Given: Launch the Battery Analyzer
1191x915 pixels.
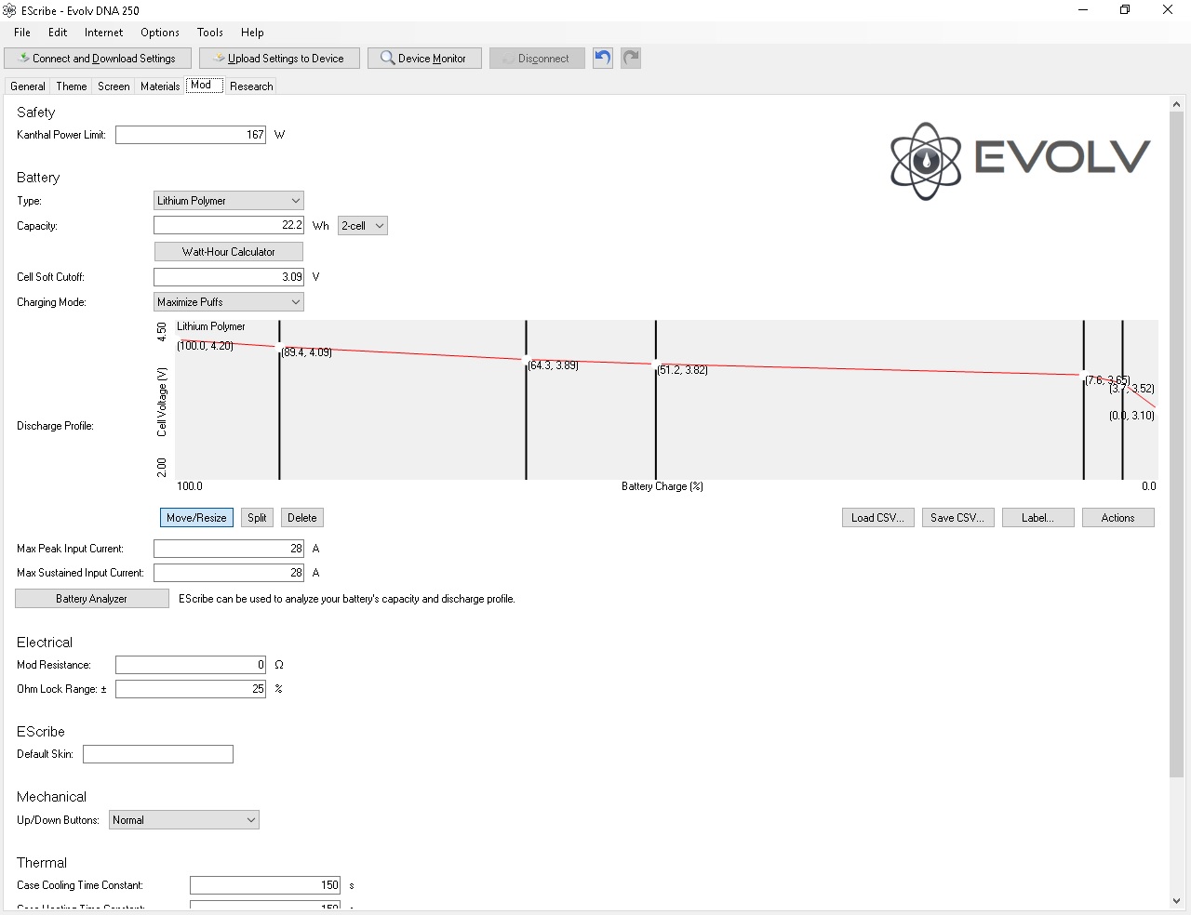Looking at the screenshot, I should tap(91, 599).
